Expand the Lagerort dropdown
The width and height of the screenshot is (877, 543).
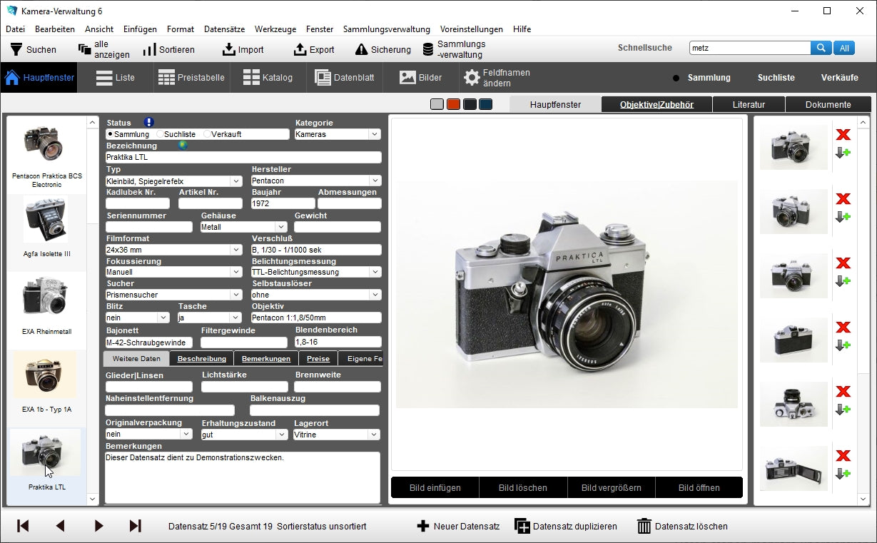pos(374,435)
